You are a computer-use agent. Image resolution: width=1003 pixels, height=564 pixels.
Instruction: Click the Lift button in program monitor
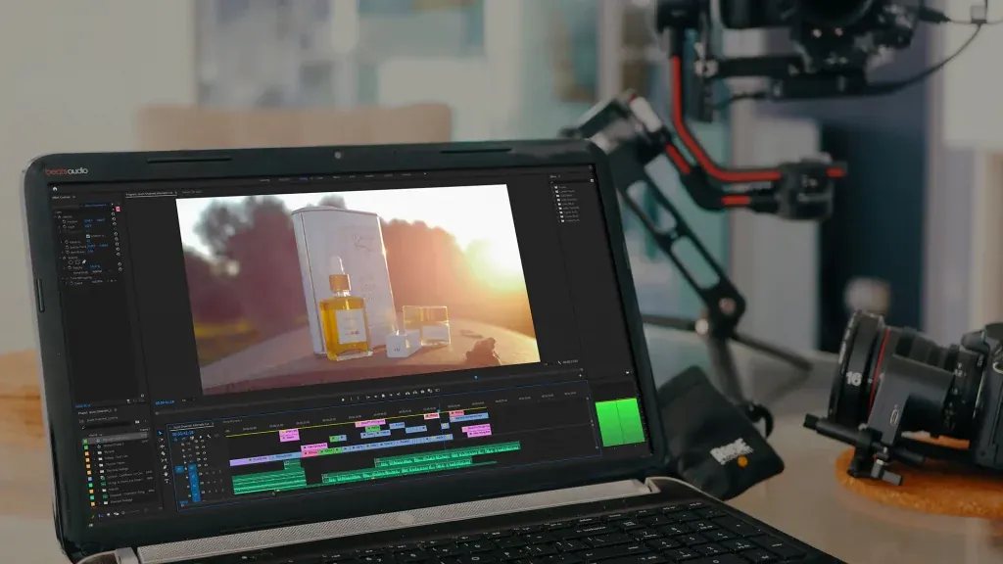click(x=407, y=394)
